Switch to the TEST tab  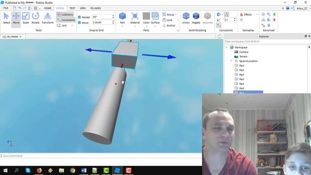pyautogui.click(x=72, y=8)
